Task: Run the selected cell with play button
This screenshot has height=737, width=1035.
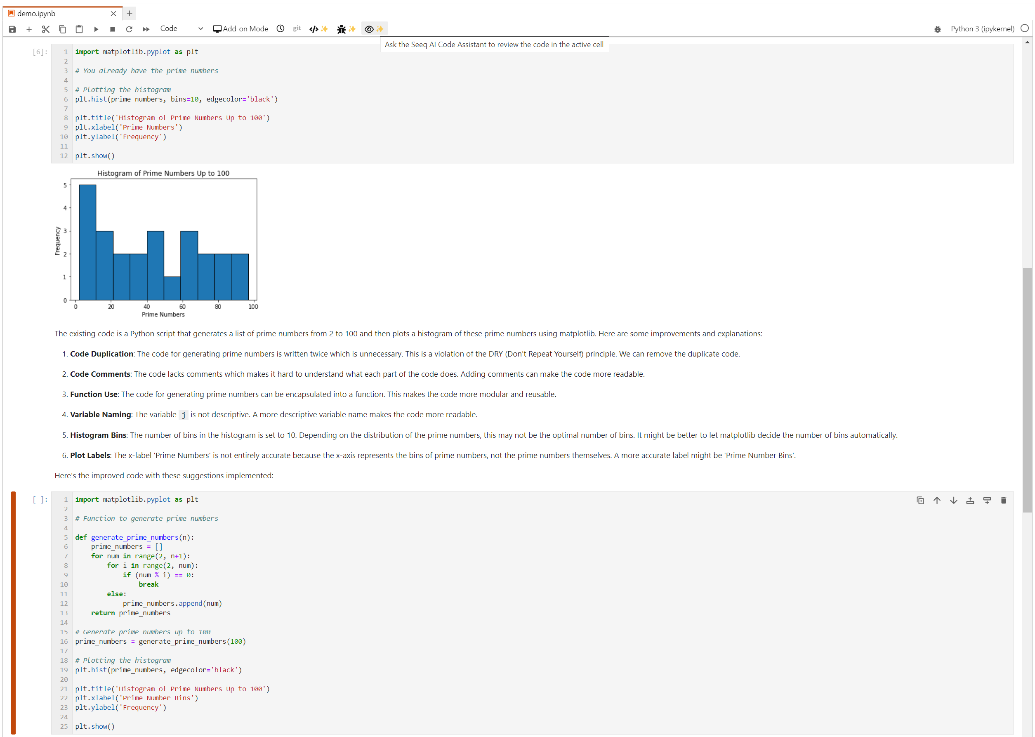Action: pos(96,29)
